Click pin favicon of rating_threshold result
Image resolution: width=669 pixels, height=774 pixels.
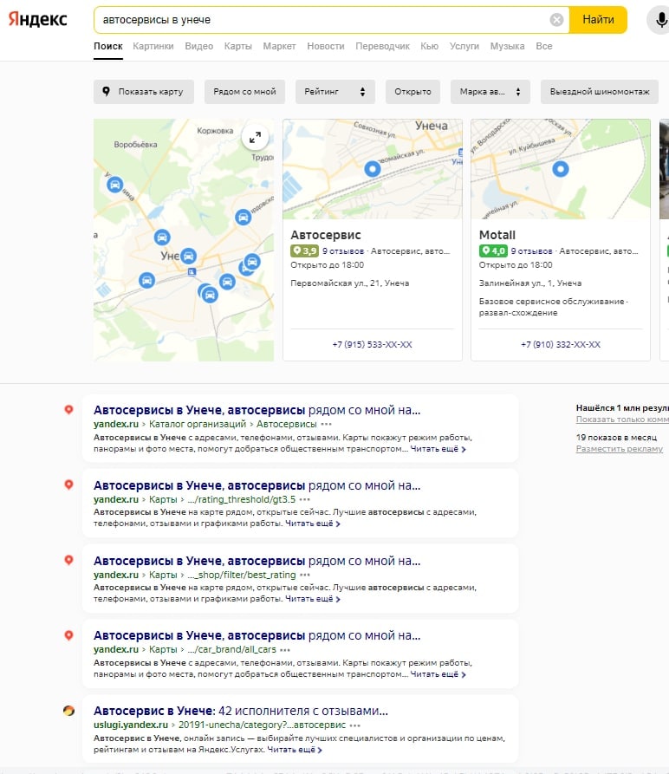69,485
